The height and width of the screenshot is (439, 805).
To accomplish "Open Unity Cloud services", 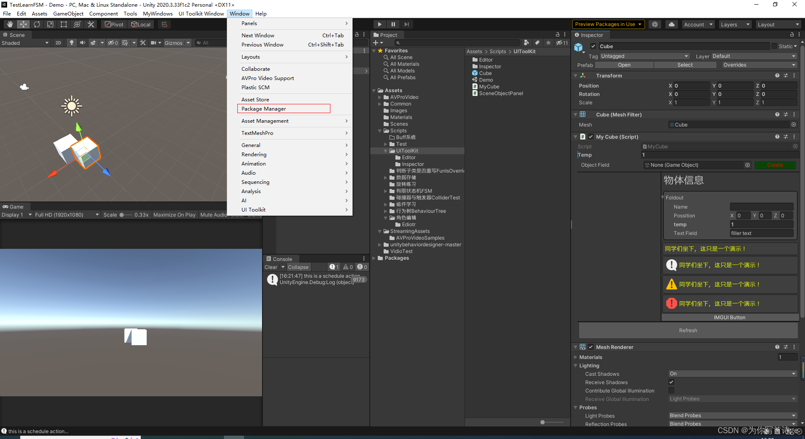I will [x=671, y=24].
